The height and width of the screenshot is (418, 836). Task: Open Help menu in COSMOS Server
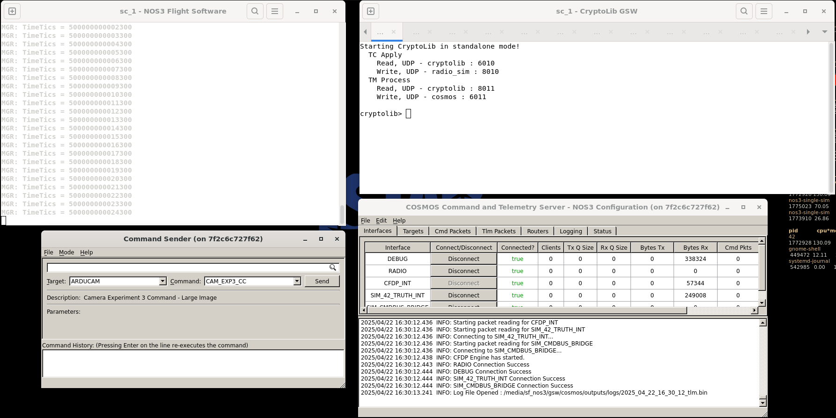(x=399, y=220)
